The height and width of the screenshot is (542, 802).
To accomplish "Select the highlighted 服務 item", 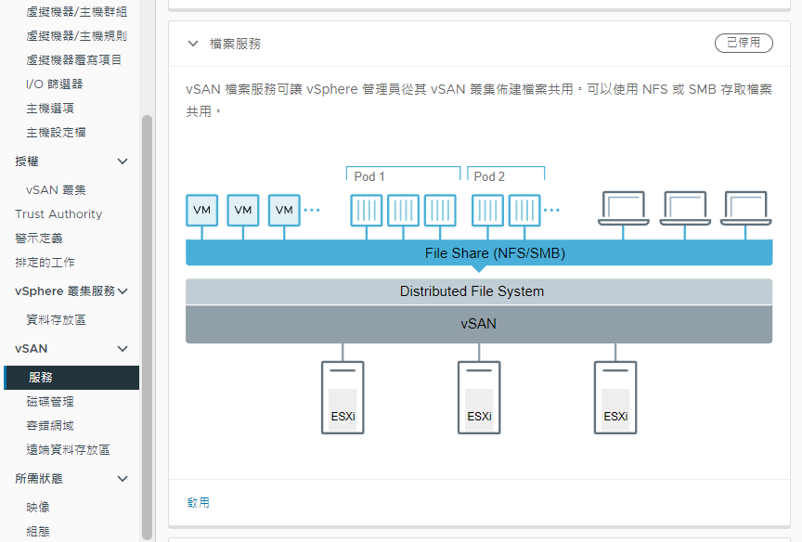I will (71, 378).
